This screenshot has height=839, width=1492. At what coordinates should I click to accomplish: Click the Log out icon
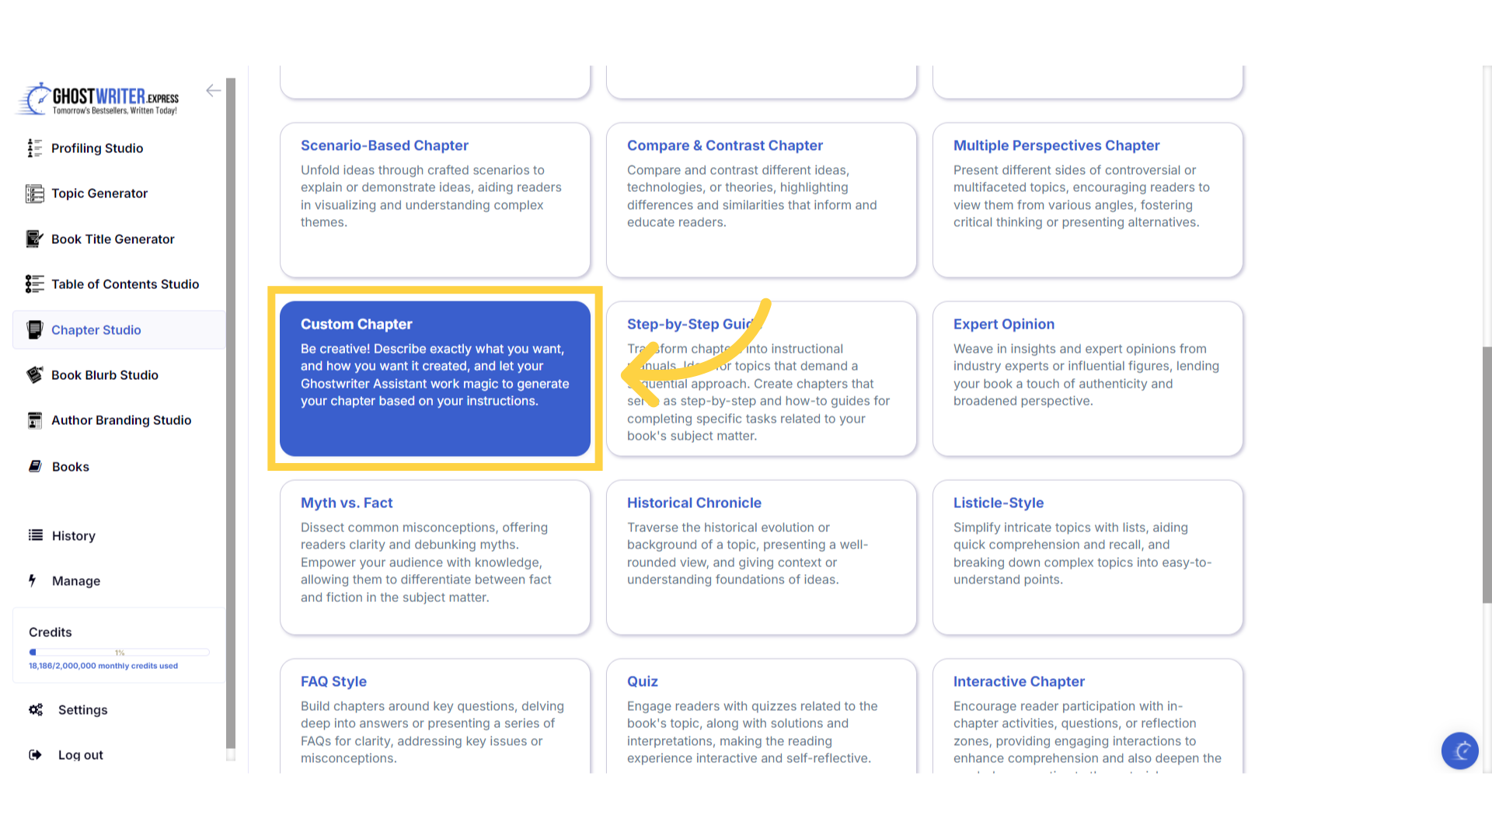tap(35, 754)
